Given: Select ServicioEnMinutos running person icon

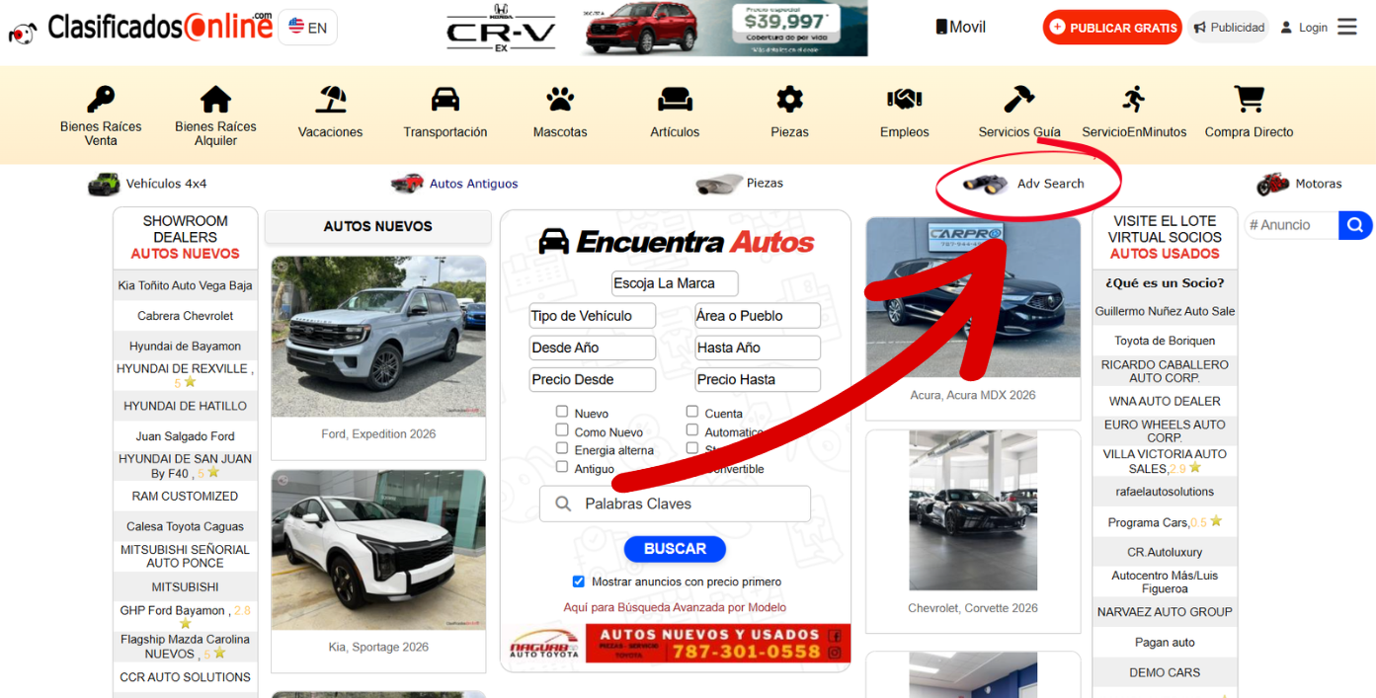Looking at the screenshot, I should click(1134, 99).
